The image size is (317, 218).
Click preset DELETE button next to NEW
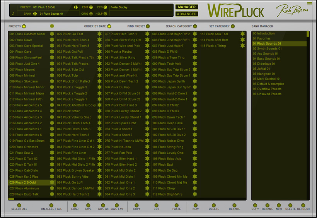click(214, 205)
